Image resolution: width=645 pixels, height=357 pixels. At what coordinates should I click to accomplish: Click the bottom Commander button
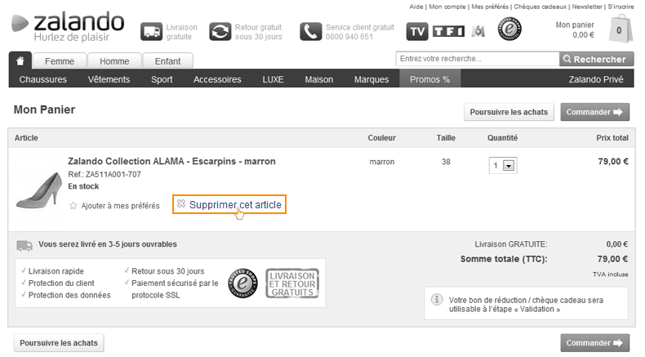pos(595,343)
